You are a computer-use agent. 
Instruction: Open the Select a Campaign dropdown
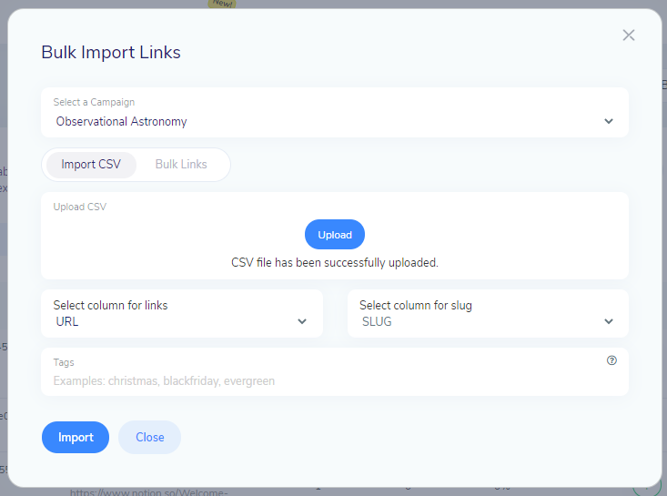334,113
